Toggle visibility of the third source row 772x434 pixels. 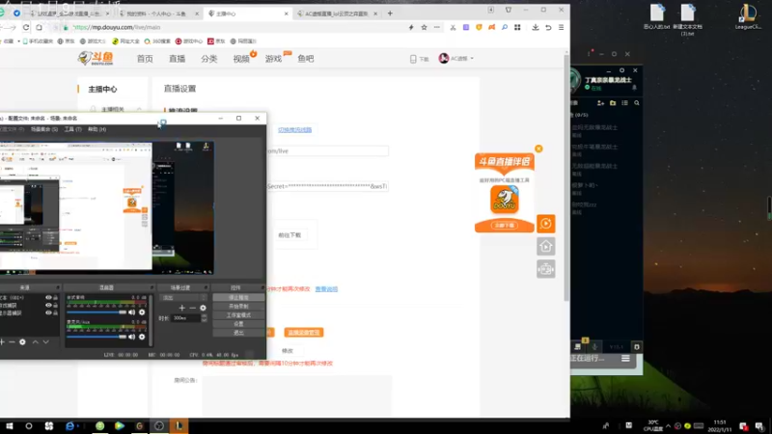point(48,312)
